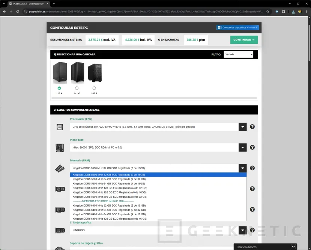The width and height of the screenshot is (311, 250).
Task: Click the 386,38 € p/m installment price
Action: [x=195, y=40]
